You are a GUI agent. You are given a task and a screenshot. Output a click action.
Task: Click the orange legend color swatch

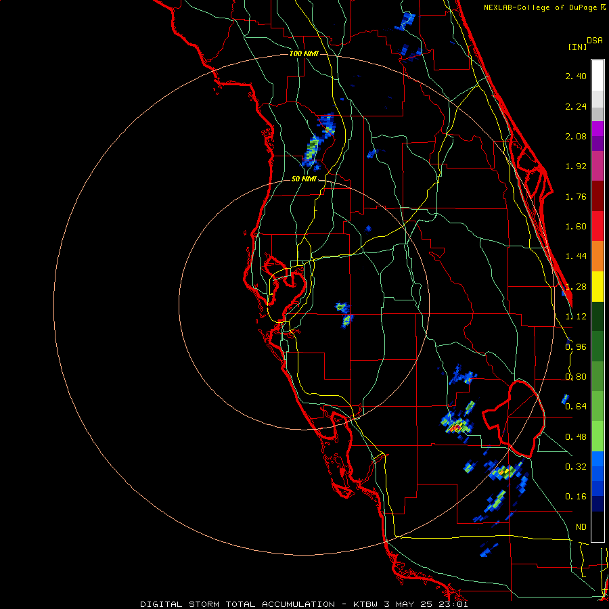(x=597, y=256)
